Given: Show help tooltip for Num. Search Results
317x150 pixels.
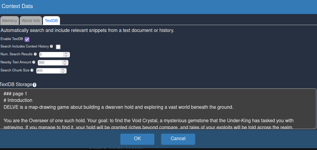Looking at the screenshot, I should (35, 54).
